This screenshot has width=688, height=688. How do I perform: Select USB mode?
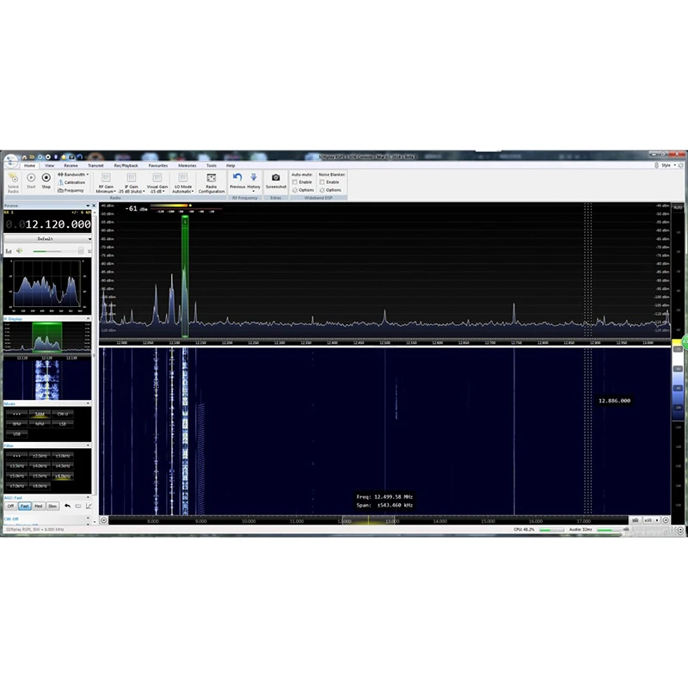tap(16, 434)
